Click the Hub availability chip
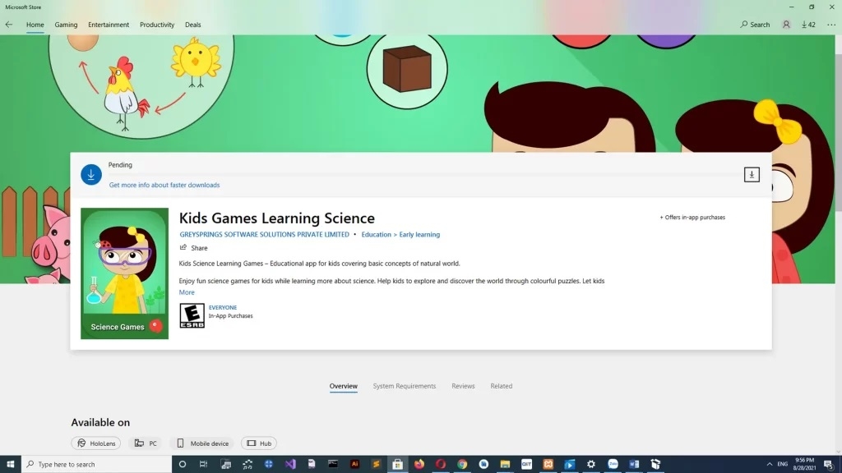 259,443
